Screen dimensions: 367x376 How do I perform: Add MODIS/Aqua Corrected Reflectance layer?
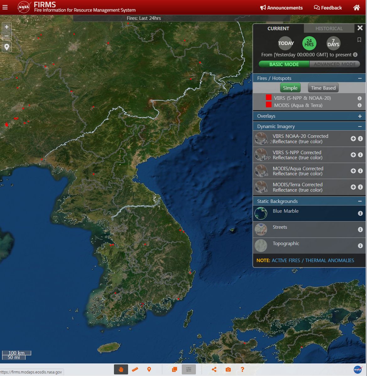[x=353, y=171]
